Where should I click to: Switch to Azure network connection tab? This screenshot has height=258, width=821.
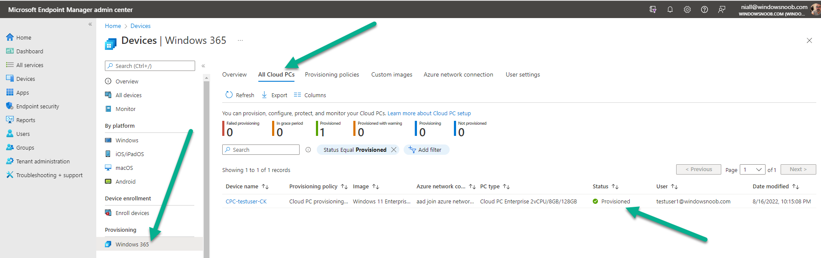pos(458,74)
